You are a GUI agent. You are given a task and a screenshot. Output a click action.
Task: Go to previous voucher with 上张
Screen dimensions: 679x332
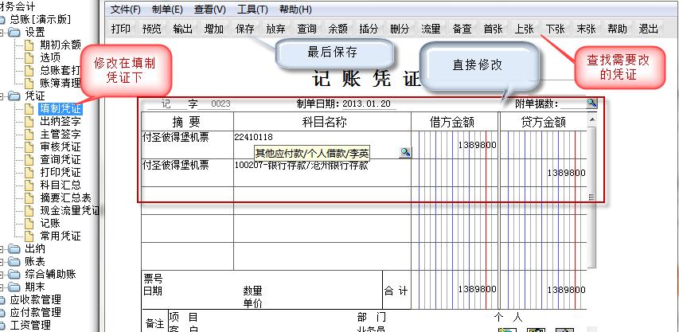pyautogui.click(x=524, y=29)
